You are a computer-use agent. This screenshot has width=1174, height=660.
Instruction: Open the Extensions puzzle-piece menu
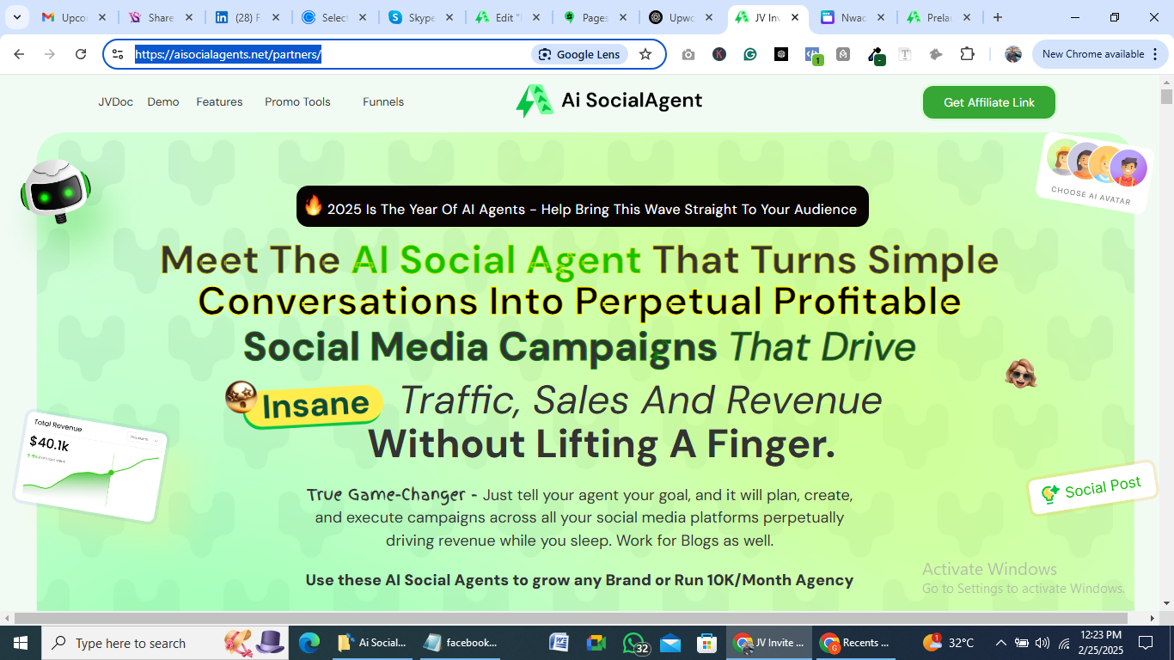tap(967, 54)
